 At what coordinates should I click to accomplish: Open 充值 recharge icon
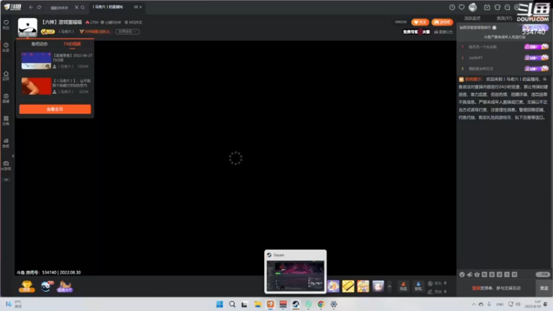pyautogui.click(x=403, y=286)
